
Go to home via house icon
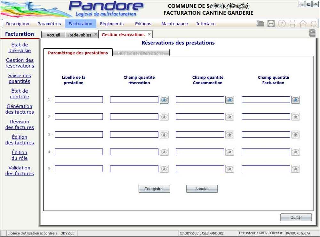pyautogui.click(x=303, y=23)
